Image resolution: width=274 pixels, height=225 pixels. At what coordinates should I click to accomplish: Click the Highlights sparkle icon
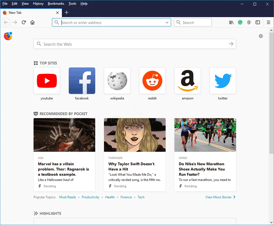36,213
